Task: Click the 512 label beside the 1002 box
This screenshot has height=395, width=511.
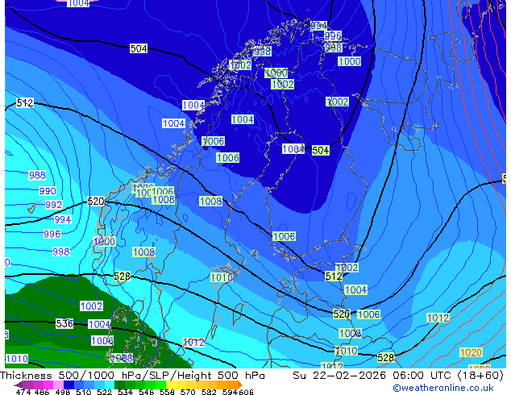Action: coord(334,276)
